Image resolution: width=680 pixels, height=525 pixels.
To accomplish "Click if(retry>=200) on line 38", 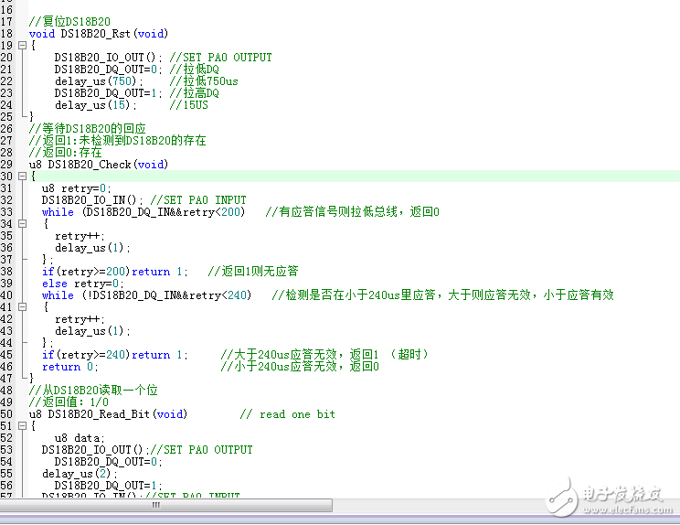I will point(86,272).
